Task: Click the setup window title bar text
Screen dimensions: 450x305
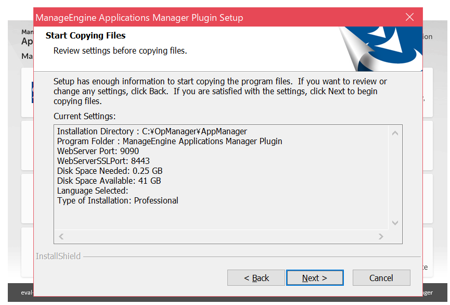Action: pos(139,18)
